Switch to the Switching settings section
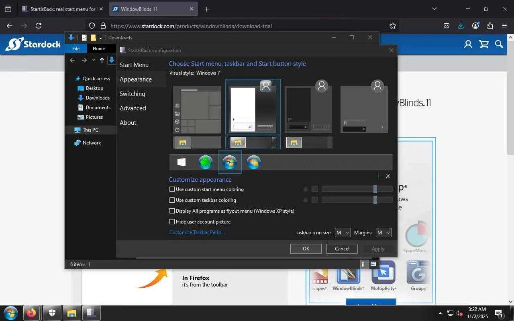The width and height of the screenshot is (514, 321). tap(132, 94)
